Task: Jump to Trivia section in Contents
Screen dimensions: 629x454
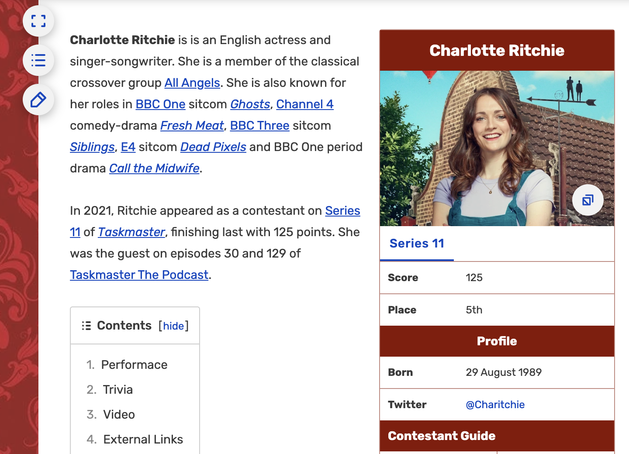Action: [118, 390]
